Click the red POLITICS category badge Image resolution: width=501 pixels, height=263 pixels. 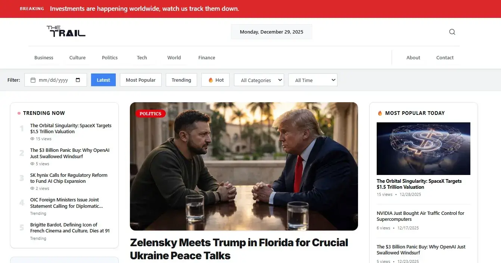click(x=150, y=113)
